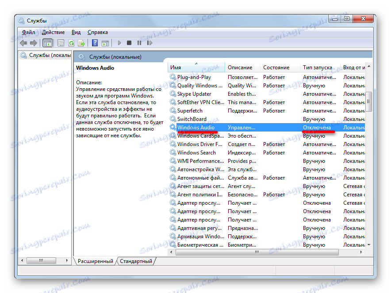Select the Superfetch service
The height and width of the screenshot is (293, 391).
[x=190, y=110]
